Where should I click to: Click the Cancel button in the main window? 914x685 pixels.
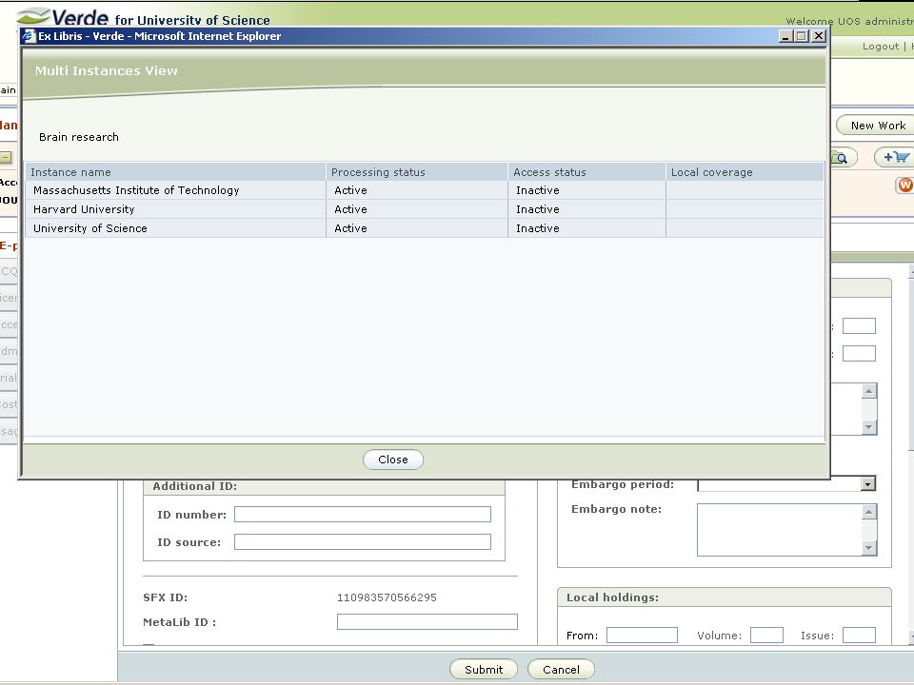[561, 669]
